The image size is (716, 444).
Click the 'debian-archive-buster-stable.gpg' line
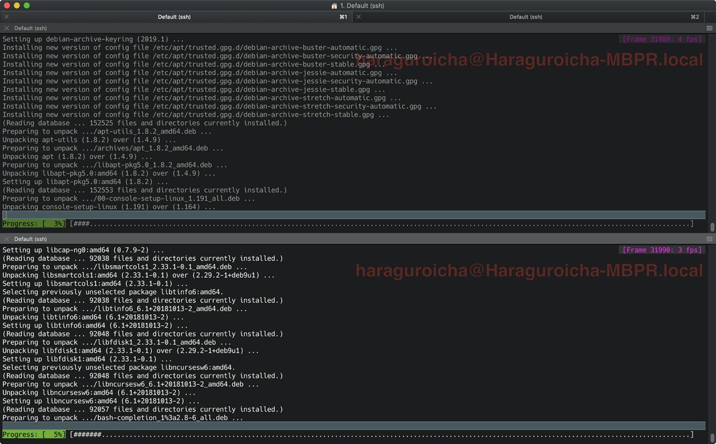click(x=194, y=64)
